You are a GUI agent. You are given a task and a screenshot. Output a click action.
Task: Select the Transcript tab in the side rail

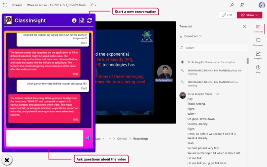(258, 28)
